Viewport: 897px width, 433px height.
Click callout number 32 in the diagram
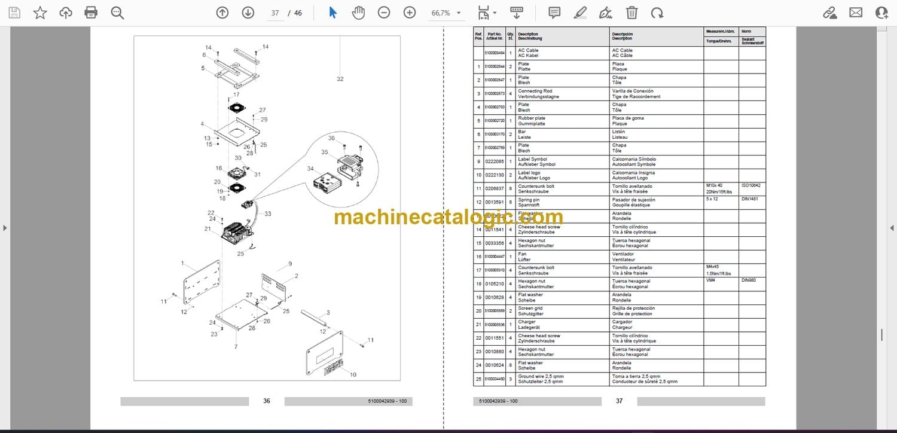[340, 79]
